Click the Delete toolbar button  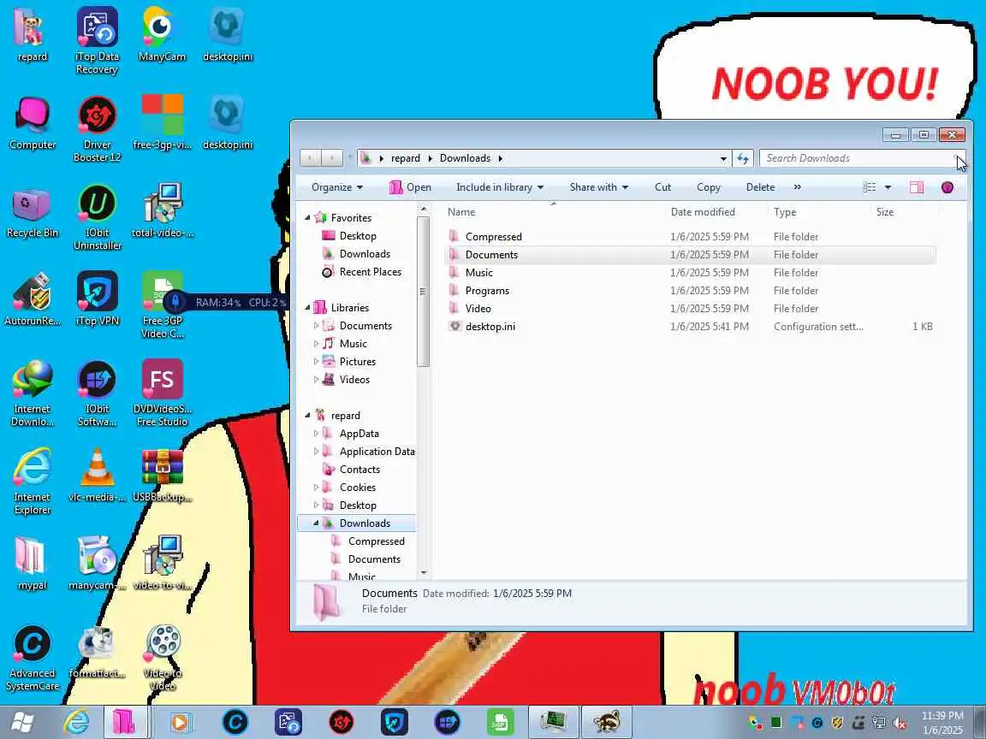760,187
